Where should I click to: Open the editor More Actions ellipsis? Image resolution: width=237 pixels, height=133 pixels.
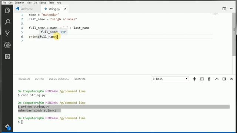click(231, 9)
